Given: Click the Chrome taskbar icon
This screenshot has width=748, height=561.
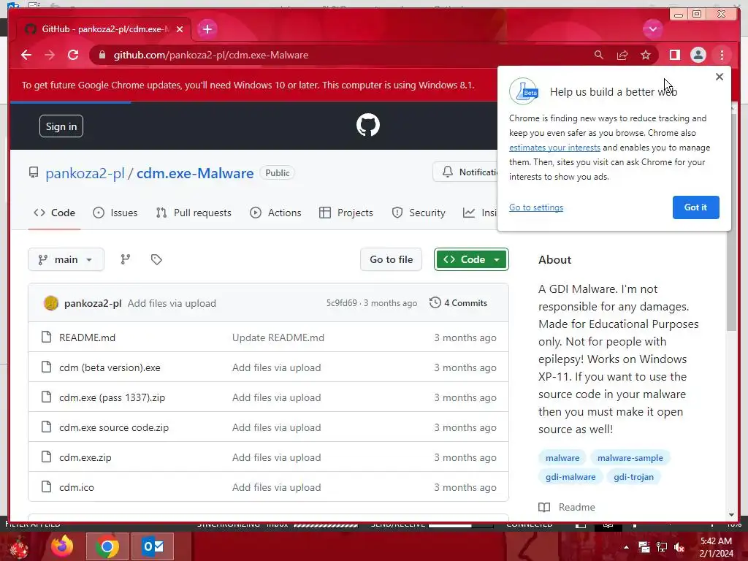Looking at the screenshot, I should [x=107, y=546].
